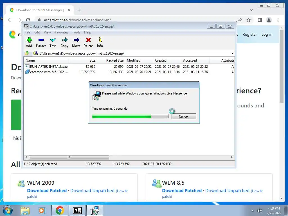
Task: Click the WLM 8.5 buddies icon
Action: pos(157,183)
